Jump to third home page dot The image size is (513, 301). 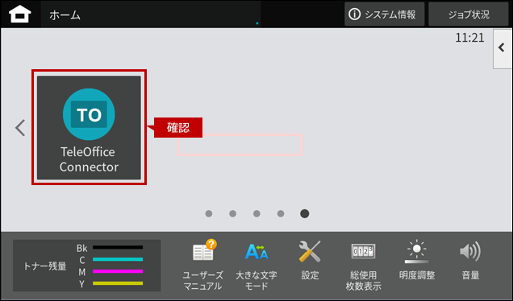pyautogui.click(x=256, y=213)
